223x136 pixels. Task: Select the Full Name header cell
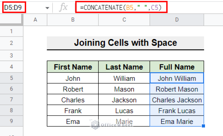point(177,67)
